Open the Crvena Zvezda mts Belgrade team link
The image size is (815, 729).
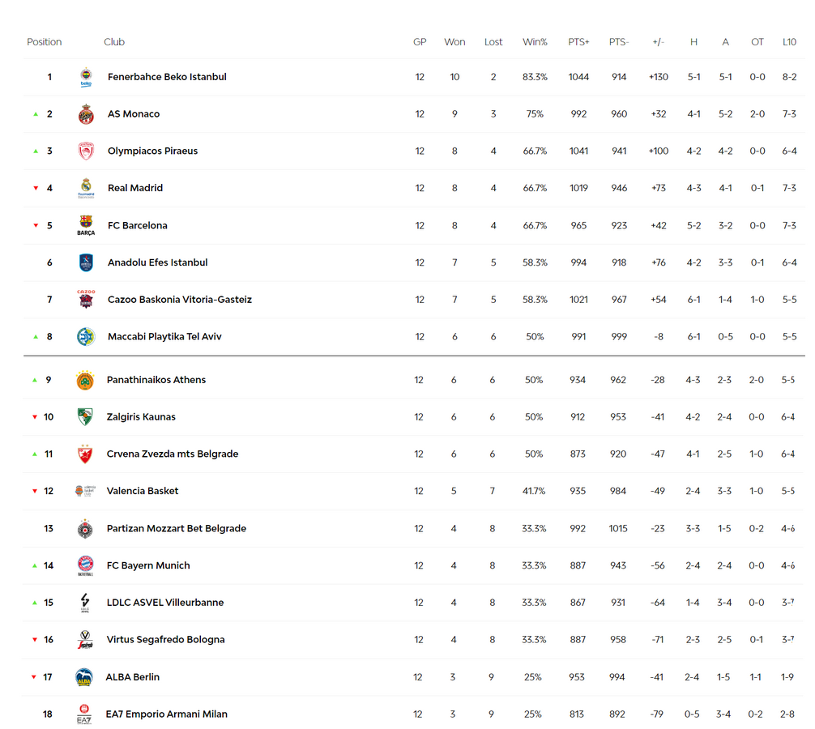coord(172,454)
